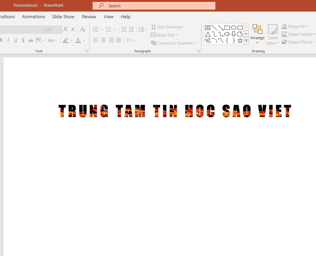Open the font size dropdown

(x=60, y=30)
